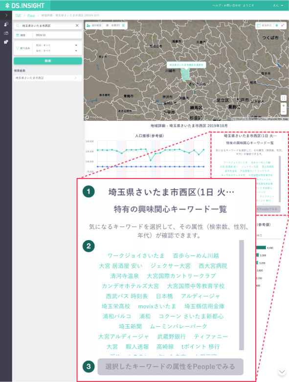Focus the 埼玉県さいたま市西区 search field
289x382 pixels.
47,25
